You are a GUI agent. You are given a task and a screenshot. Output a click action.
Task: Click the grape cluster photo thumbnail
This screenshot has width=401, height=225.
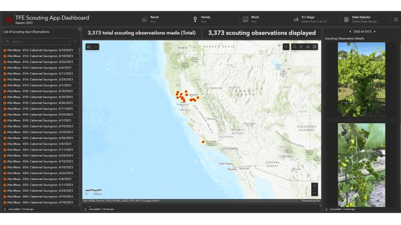click(x=361, y=165)
